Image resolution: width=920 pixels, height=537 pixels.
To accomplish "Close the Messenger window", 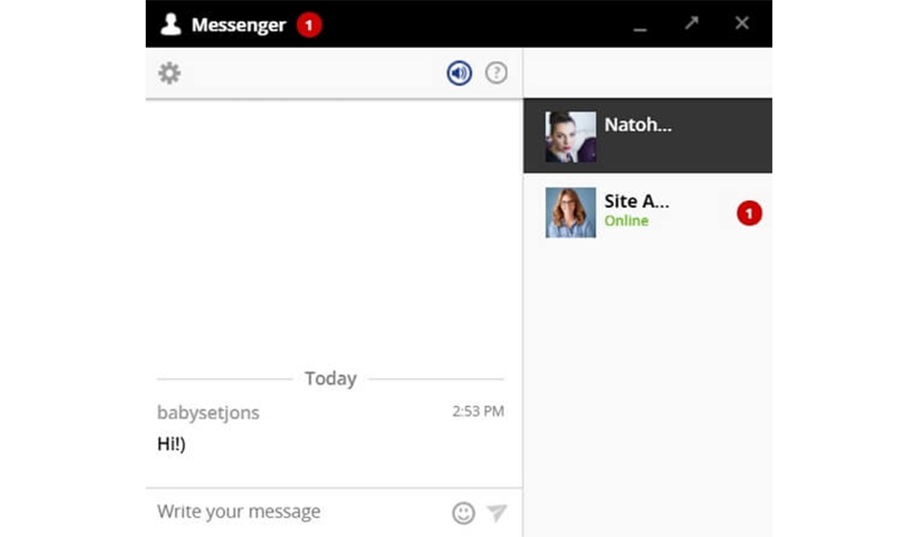I will click(x=742, y=23).
